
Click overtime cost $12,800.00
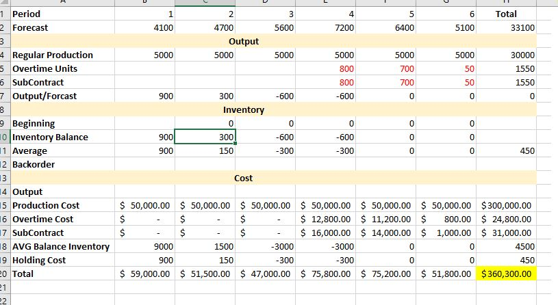pyautogui.click(x=325, y=220)
